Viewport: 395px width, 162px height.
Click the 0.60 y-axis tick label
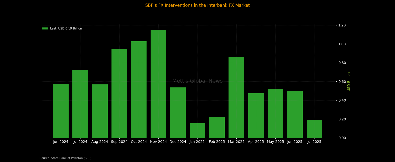point(342,82)
